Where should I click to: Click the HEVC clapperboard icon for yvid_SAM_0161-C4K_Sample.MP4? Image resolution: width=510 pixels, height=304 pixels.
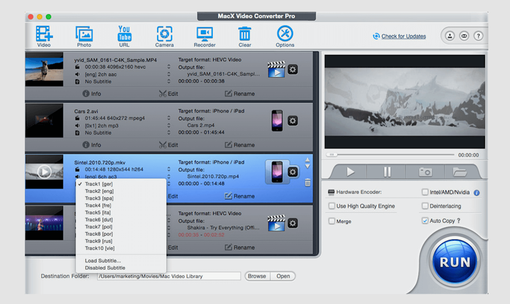pyautogui.click(x=277, y=69)
